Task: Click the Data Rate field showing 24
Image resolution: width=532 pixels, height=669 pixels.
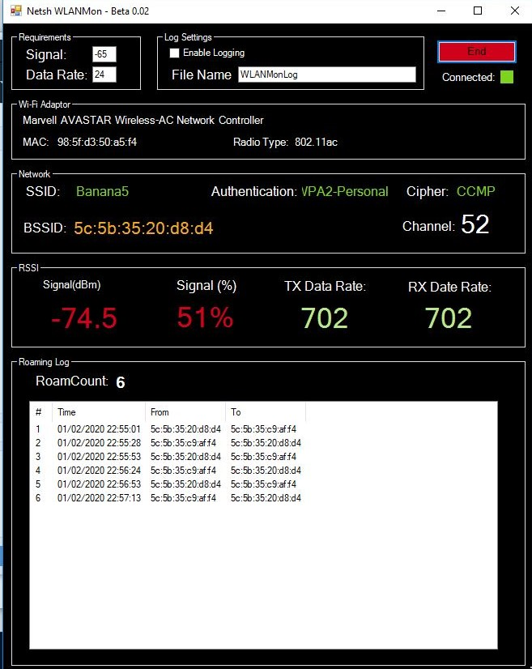Action: (x=104, y=75)
